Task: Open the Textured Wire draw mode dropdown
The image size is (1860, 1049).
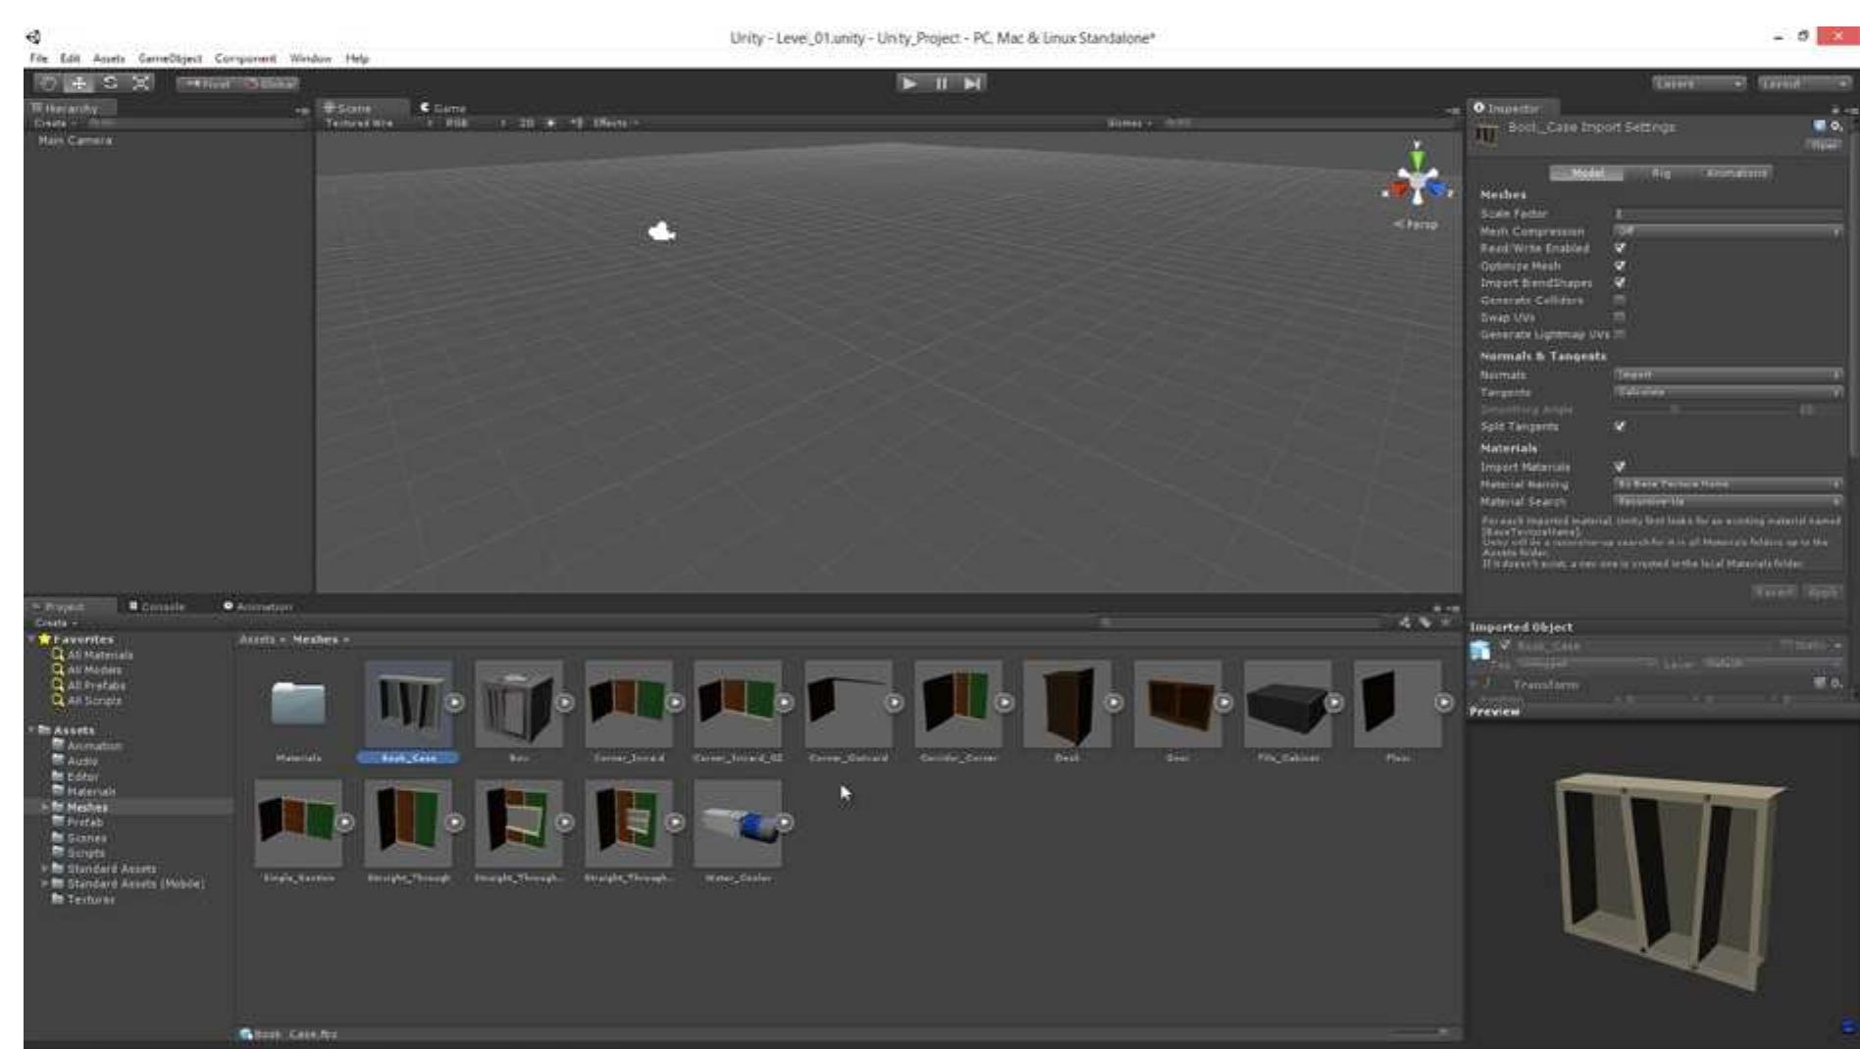Action: coord(378,124)
